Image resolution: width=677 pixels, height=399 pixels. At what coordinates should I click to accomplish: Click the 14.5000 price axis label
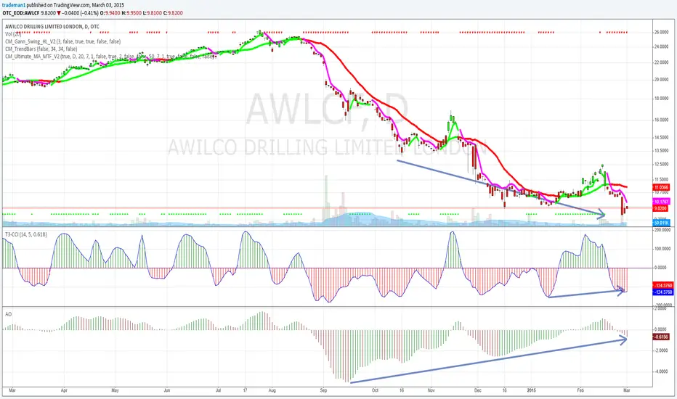(662, 138)
